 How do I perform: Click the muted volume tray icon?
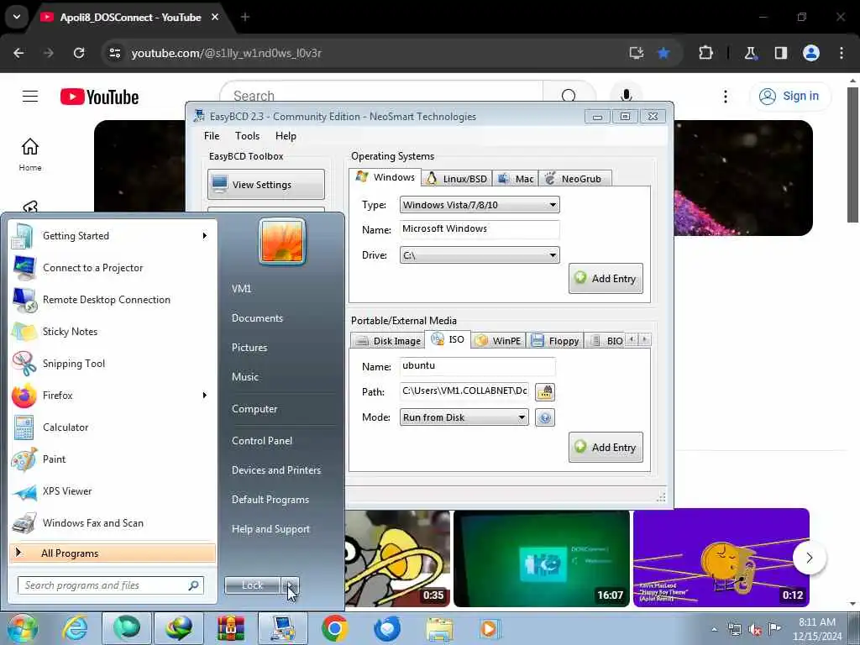point(755,630)
